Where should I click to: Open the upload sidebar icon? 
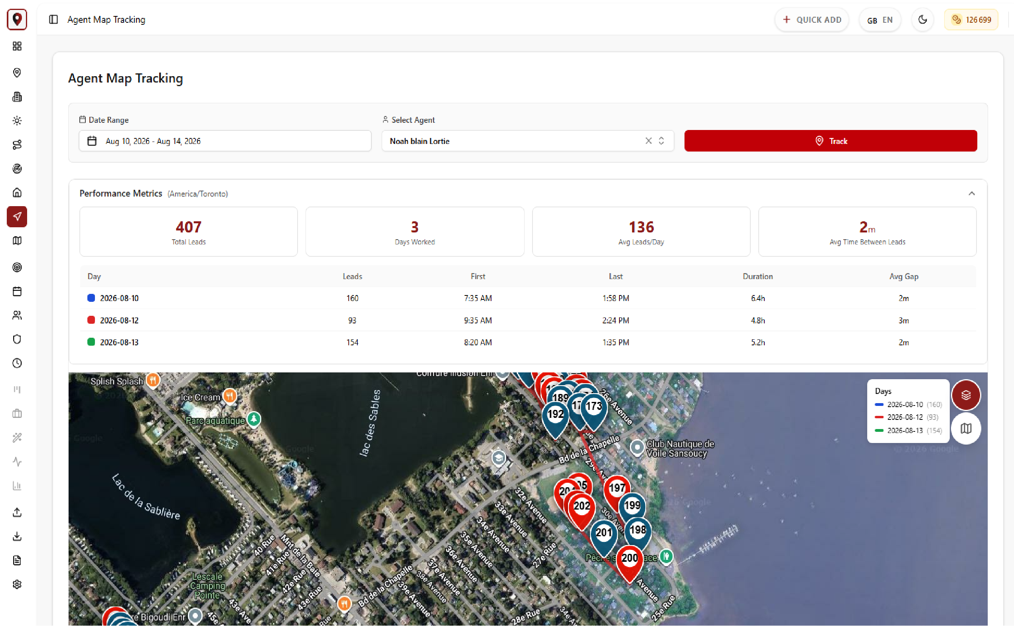click(17, 512)
